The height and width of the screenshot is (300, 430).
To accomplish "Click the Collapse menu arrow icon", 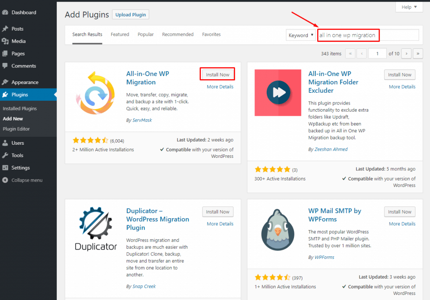I will 5,180.
